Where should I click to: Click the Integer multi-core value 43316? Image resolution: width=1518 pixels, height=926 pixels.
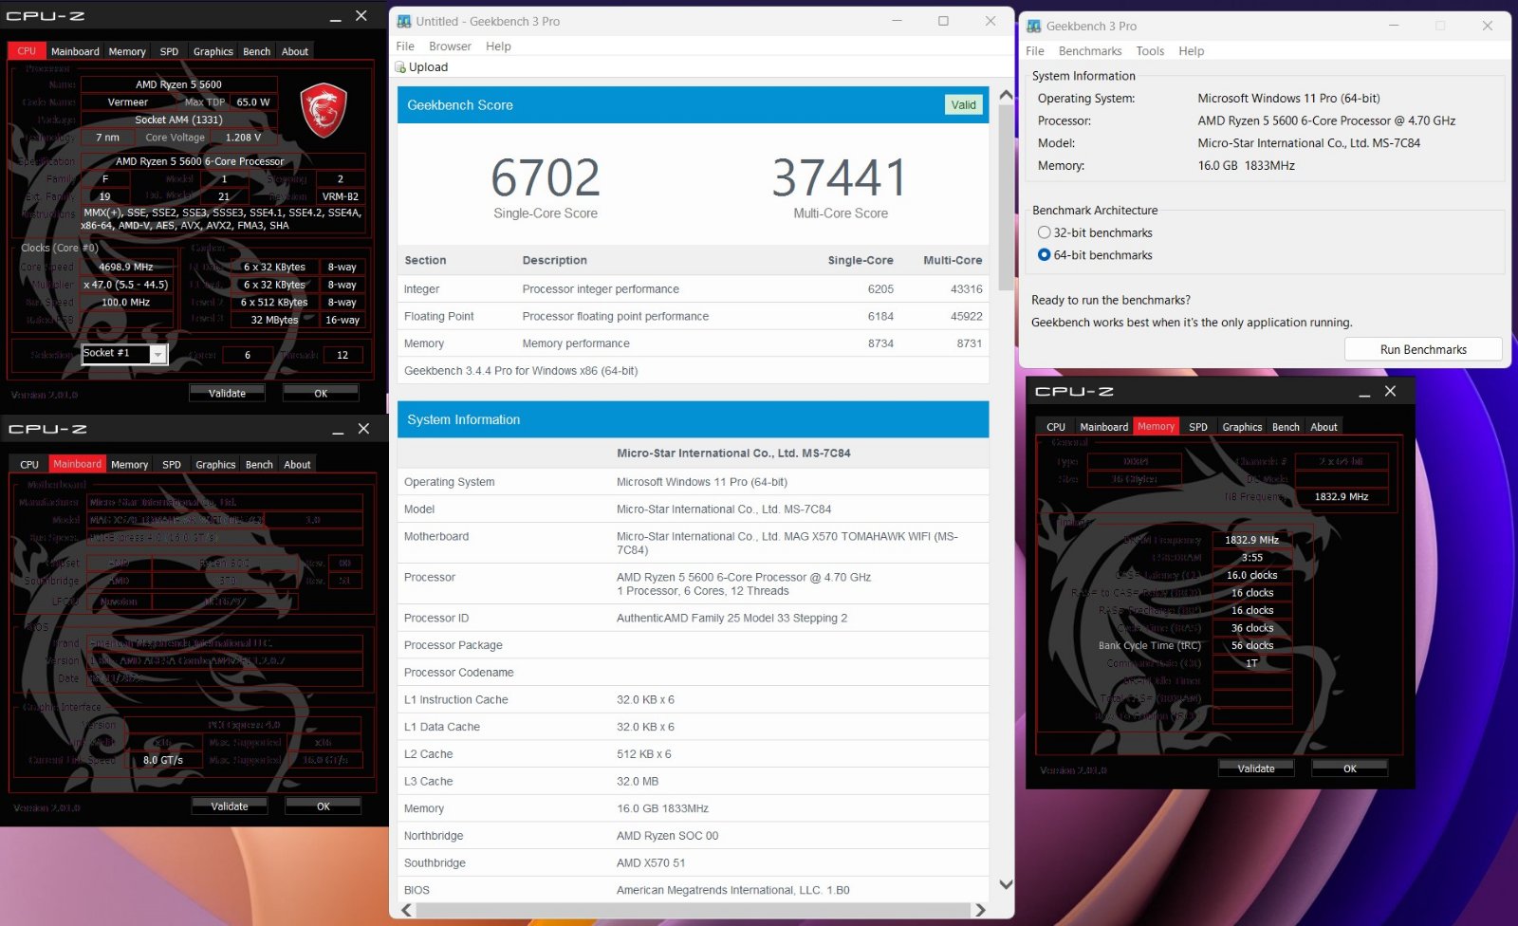[966, 289]
